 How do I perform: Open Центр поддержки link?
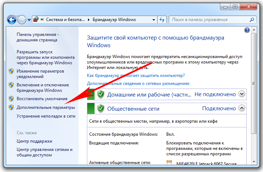[34, 141]
